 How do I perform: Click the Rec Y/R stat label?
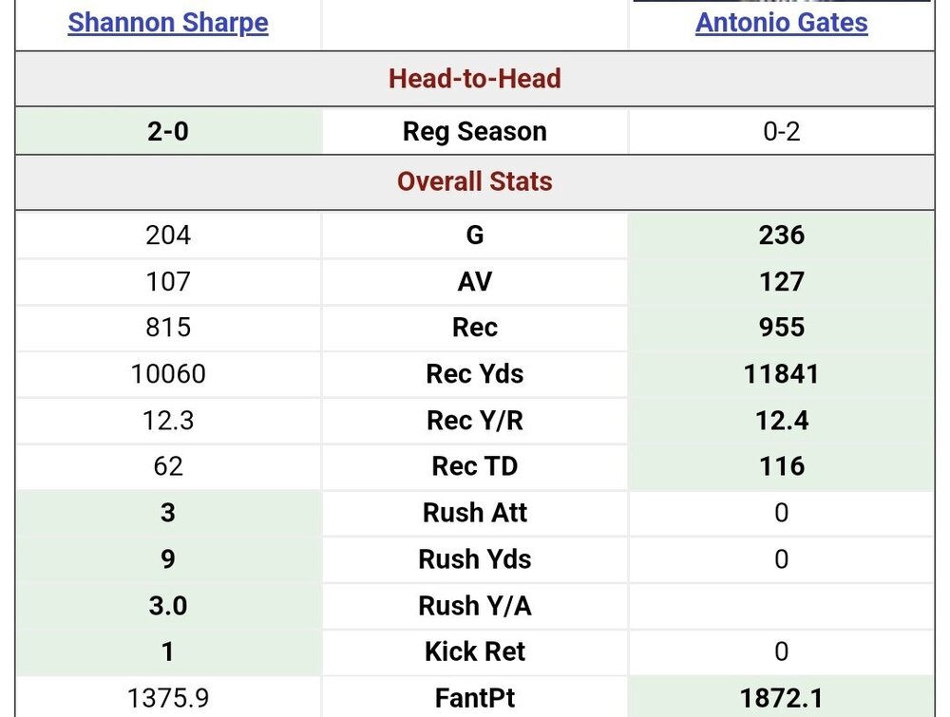coord(474,420)
